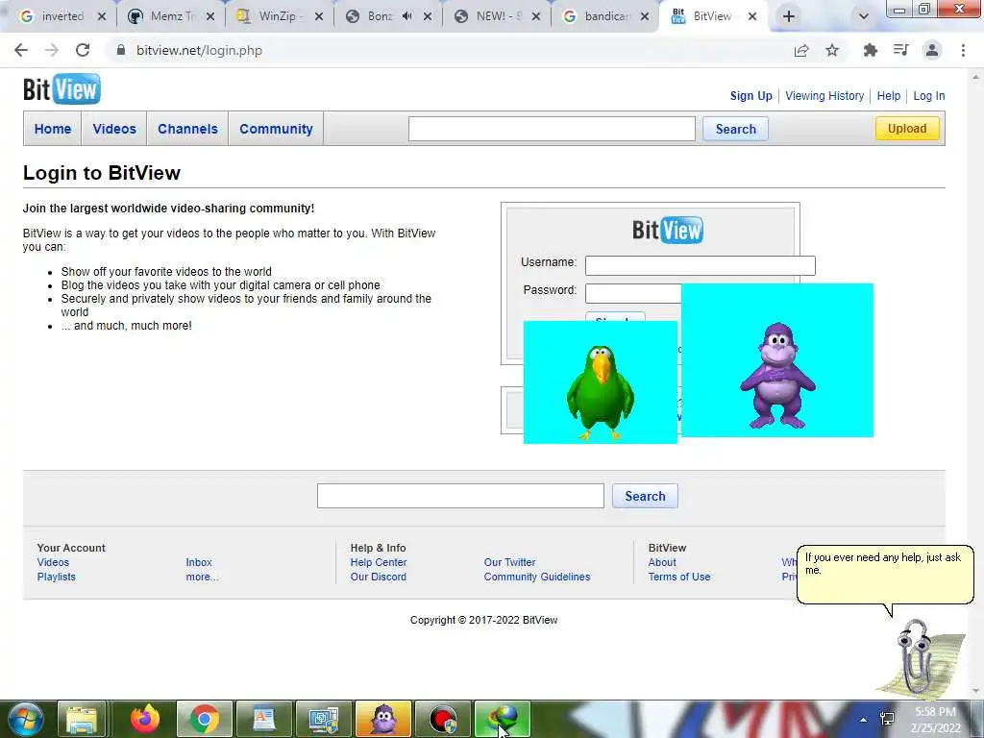The image size is (984, 738).
Task: Mute the Bonz tab speaker icon
Action: (x=407, y=16)
